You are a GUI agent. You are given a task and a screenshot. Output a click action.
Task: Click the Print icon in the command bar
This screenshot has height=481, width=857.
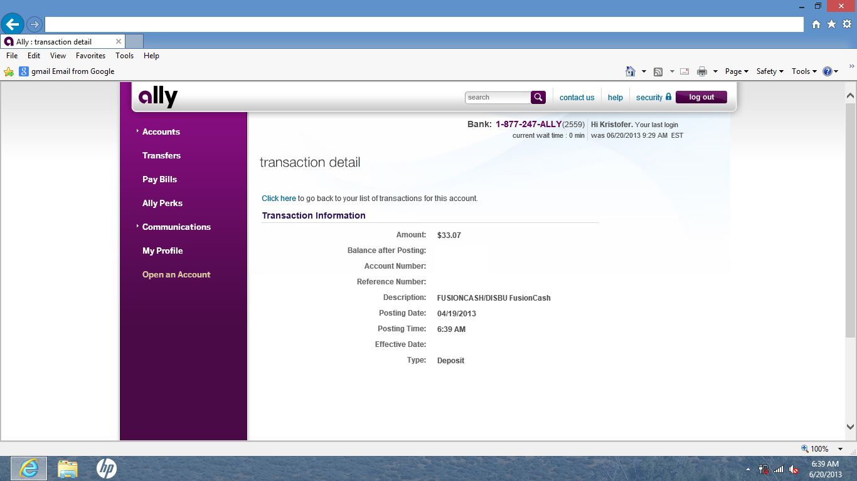pyautogui.click(x=702, y=71)
